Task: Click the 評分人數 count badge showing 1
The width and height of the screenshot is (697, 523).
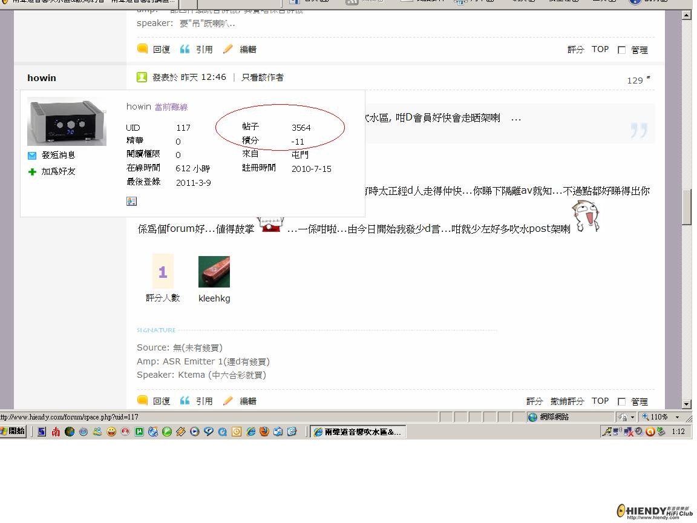Action: (163, 271)
